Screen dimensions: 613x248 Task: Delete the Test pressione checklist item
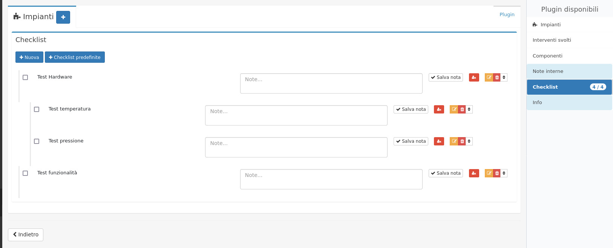coord(462,141)
